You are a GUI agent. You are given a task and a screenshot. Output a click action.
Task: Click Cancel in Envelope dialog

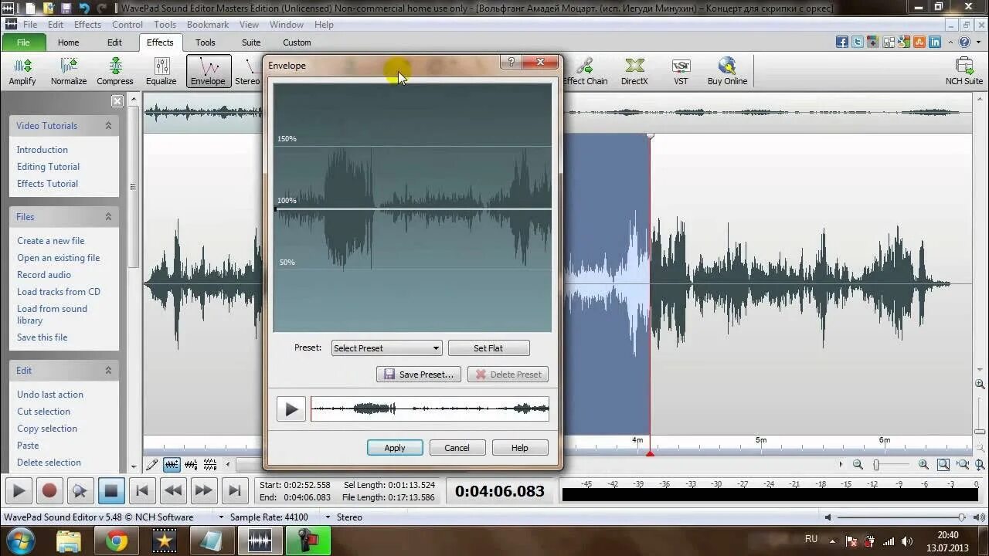[457, 448]
